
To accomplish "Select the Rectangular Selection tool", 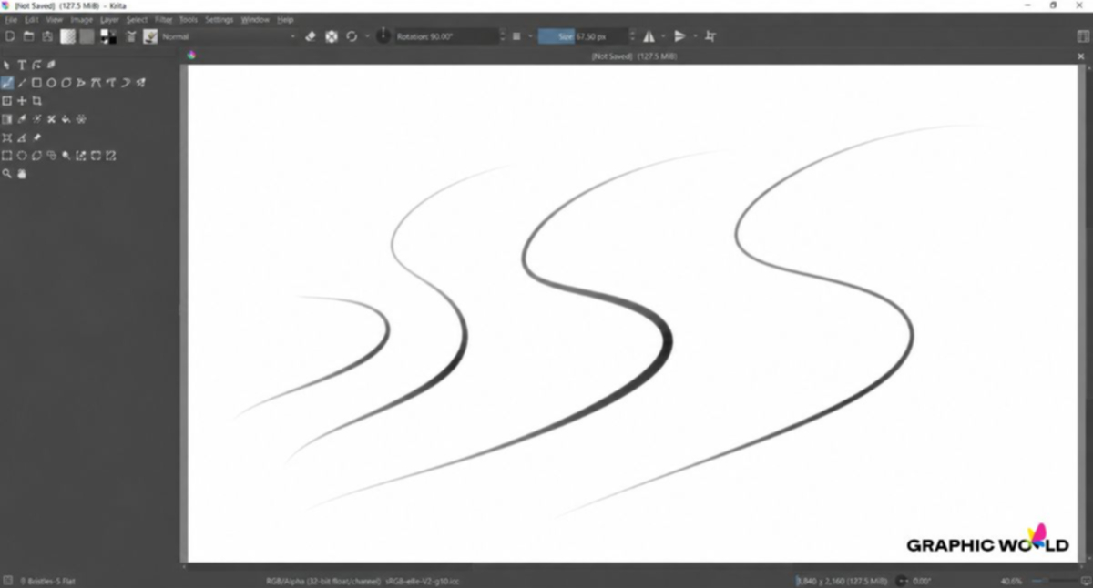I will 7,156.
